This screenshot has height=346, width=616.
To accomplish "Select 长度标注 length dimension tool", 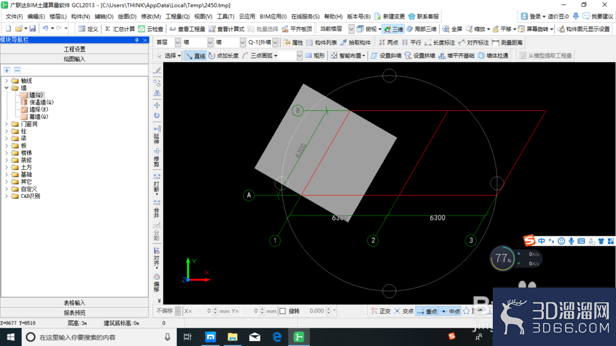I will (x=440, y=42).
